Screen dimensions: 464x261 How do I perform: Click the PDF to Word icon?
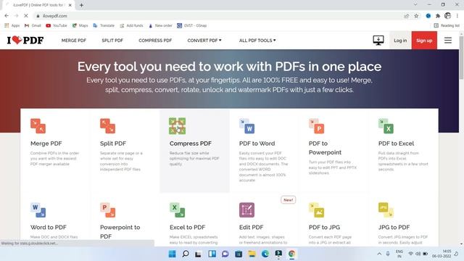click(246, 126)
